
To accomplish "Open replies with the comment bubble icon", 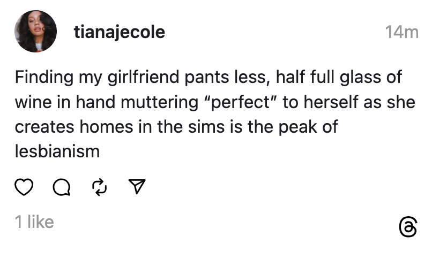I will tap(61, 187).
